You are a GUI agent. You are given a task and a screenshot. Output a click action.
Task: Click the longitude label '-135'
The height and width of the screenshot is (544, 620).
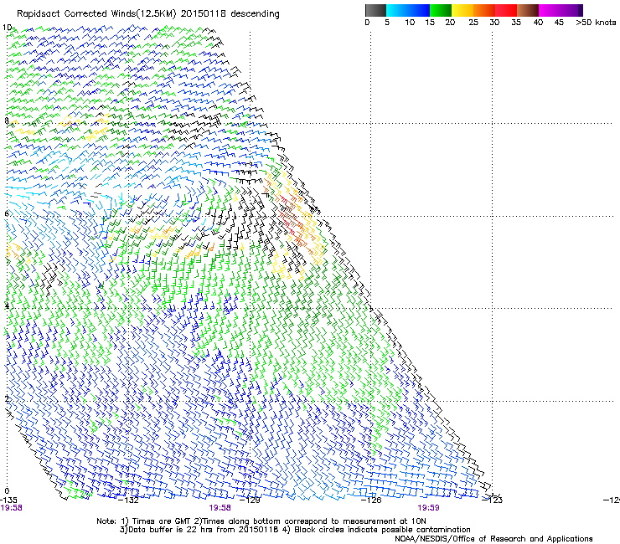[x=8, y=500]
